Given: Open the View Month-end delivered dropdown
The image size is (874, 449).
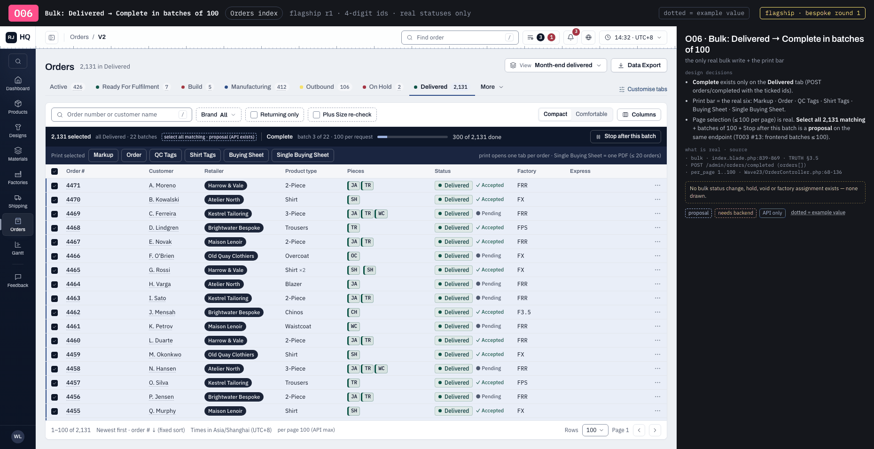Looking at the screenshot, I should click(555, 65).
